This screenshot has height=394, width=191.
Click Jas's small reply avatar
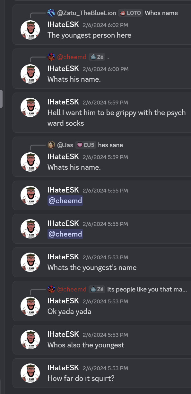[51, 145]
